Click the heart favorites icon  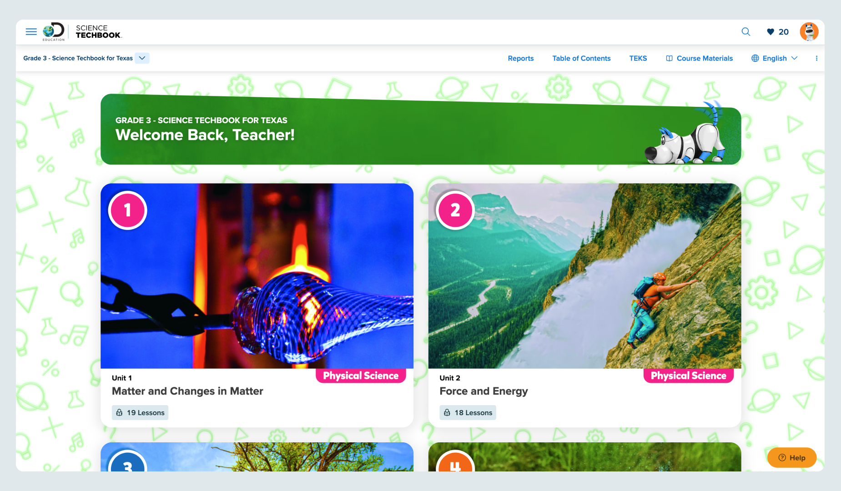point(770,32)
